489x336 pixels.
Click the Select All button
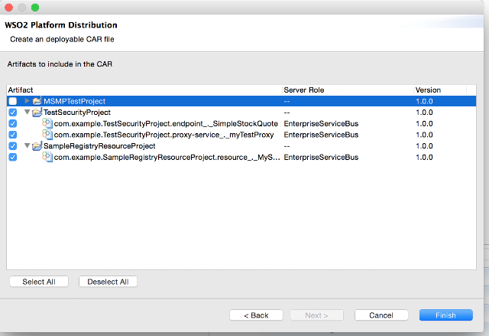click(39, 282)
